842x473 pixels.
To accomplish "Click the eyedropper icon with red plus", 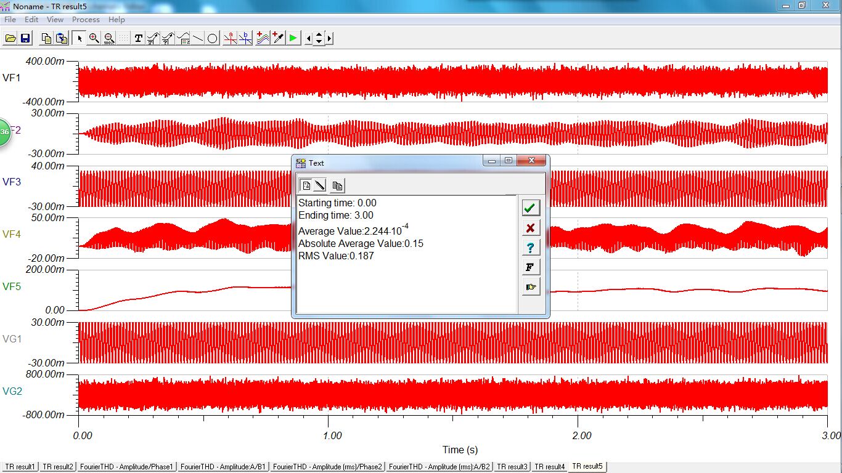I will click(278, 38).
